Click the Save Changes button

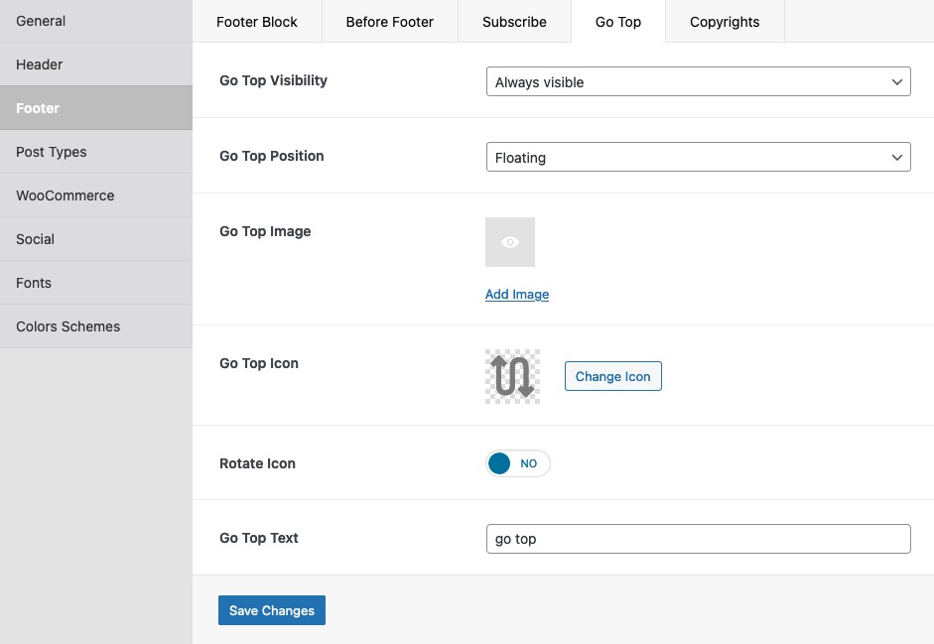(272, 610)
